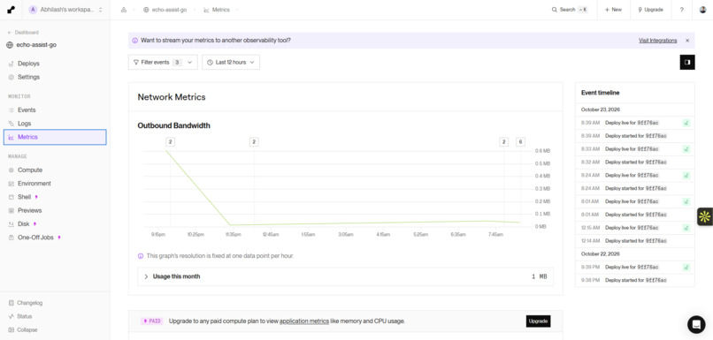The image size is (713, 340).
Task: Click Upgrade in the top bar
Action: tap(650, 10)
